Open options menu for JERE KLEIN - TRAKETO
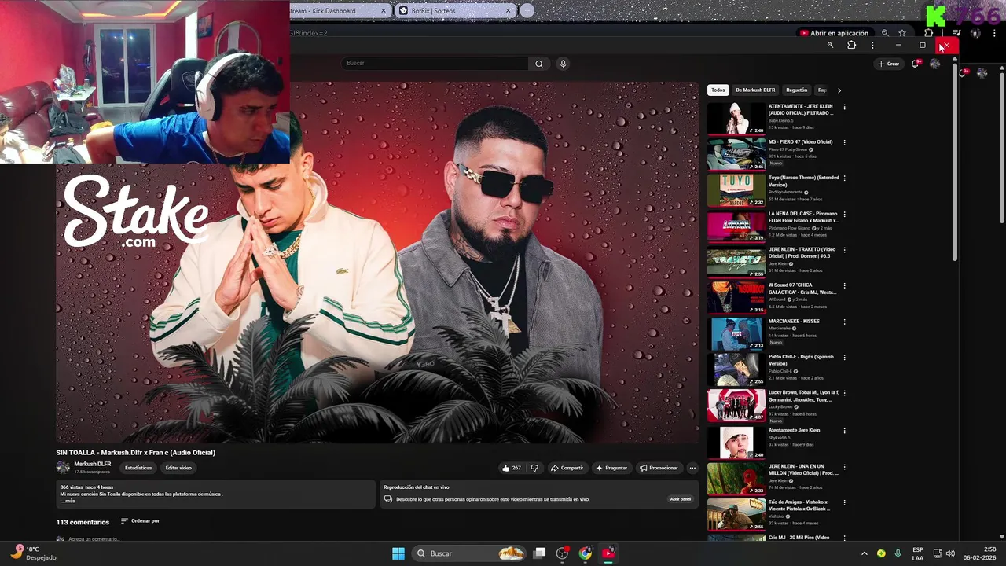This screenshot has width=1006, height=566. point(844,251)
